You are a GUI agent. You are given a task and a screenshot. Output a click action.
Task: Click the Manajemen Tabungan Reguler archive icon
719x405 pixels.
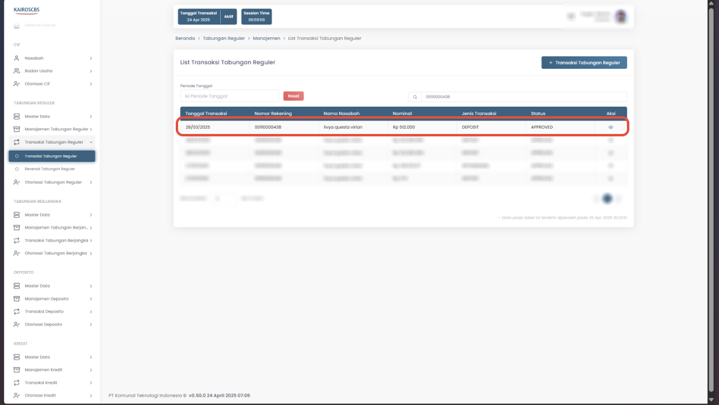(17, 129)
